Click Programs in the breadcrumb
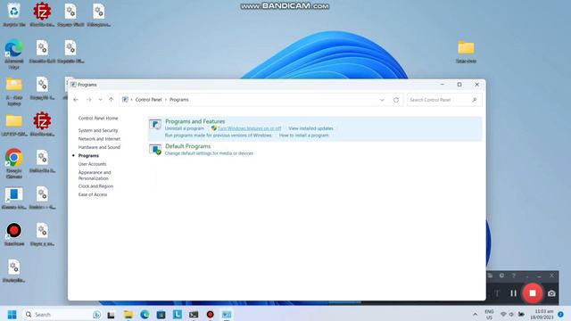 pyautogui.click(x=178, y=100)
